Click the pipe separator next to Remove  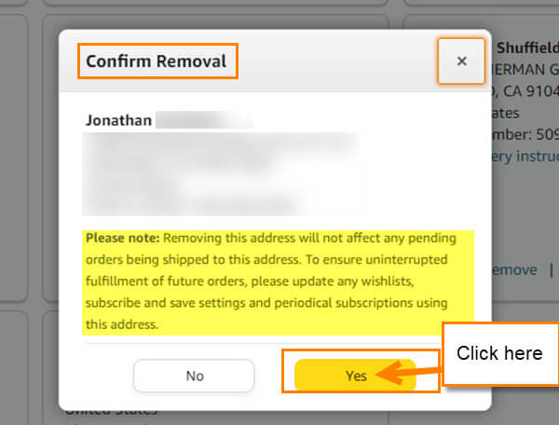(552, 270)
